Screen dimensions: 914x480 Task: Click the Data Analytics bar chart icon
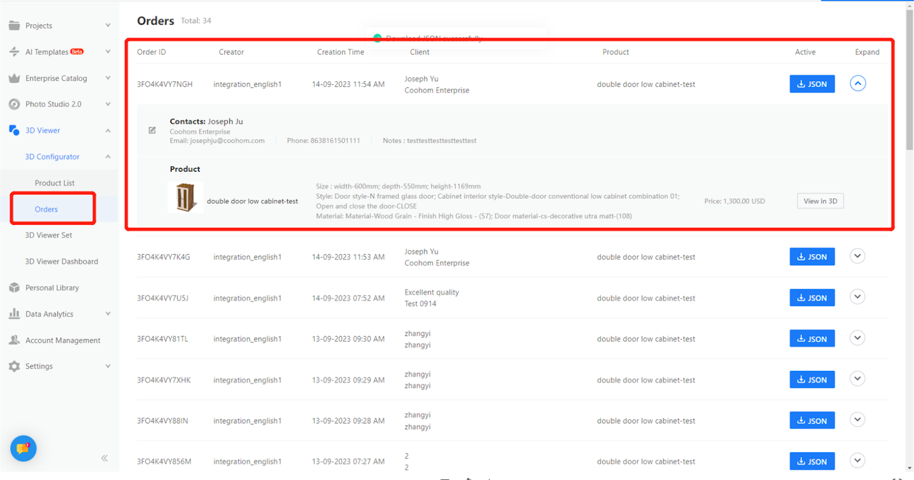[14, 314]
